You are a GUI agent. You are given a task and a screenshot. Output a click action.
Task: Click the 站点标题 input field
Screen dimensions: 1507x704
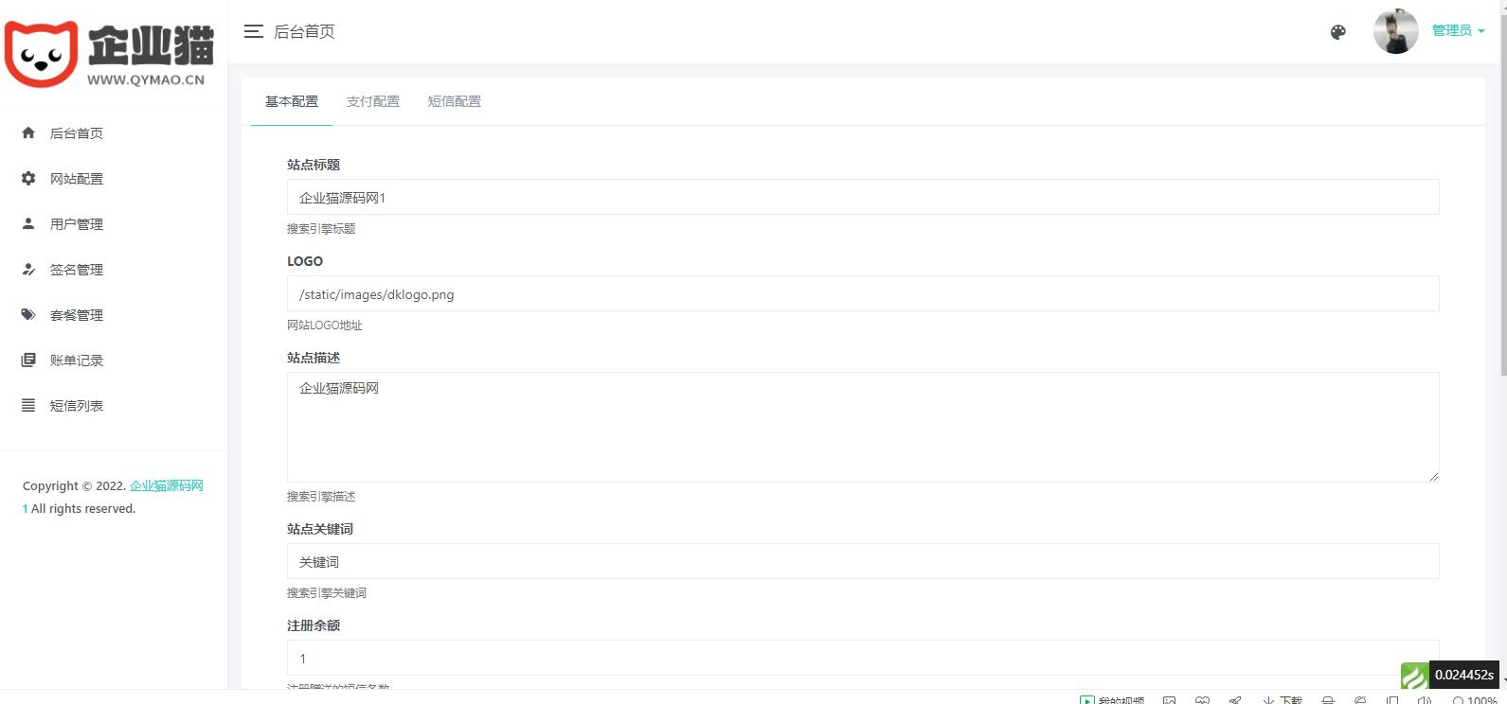[x=863, y=197]
